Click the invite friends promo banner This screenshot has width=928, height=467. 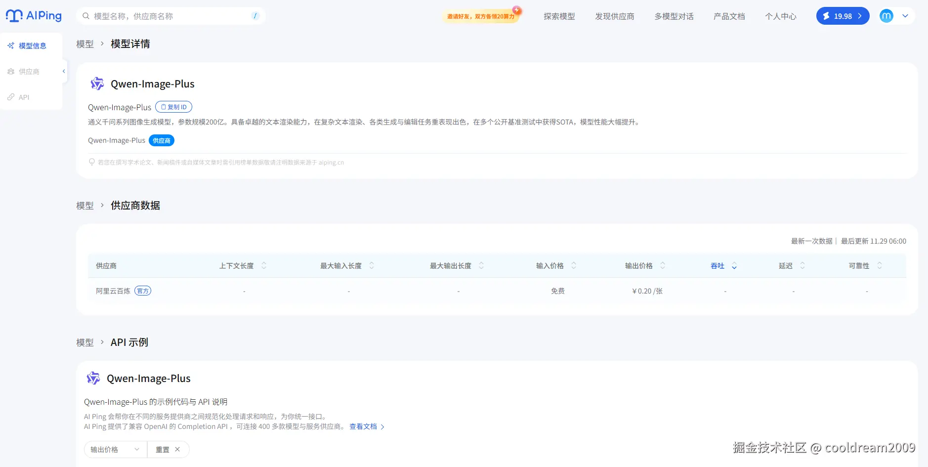[481, 16]
